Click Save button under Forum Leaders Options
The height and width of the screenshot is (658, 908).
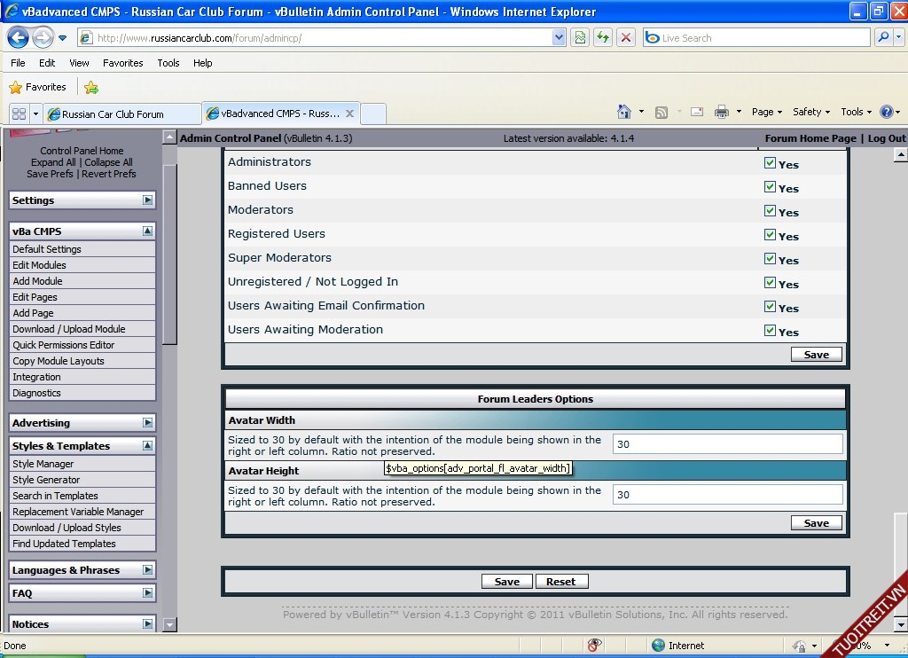[816, 523]
